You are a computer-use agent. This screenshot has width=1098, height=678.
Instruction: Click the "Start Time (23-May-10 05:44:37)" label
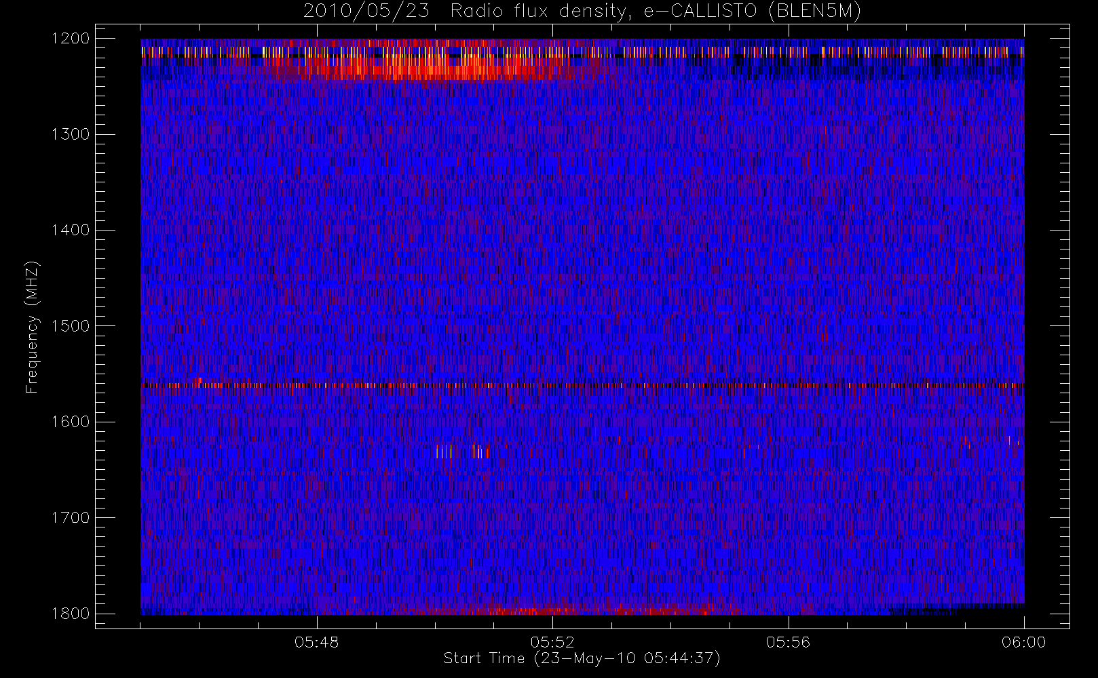582,658
